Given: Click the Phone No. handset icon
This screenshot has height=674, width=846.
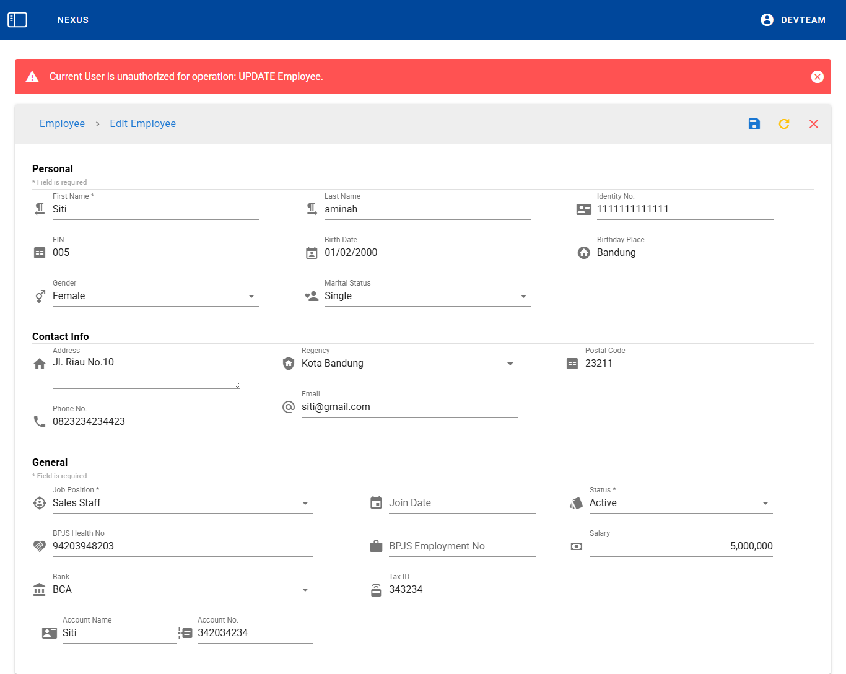Looking at the screenshot, I should [x=40, y=422].
